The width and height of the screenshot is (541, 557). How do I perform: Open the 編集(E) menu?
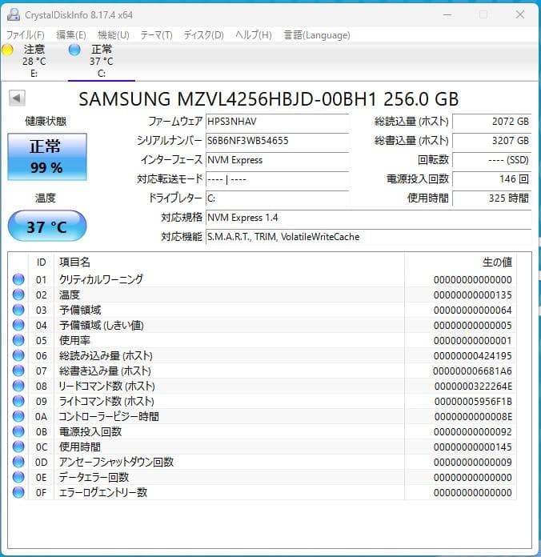point(71,35)
